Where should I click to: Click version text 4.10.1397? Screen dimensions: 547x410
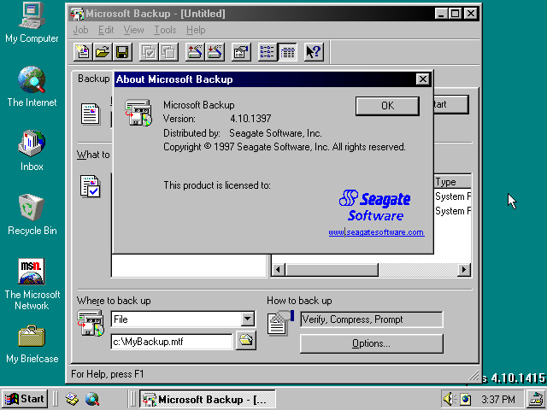point(250,119)
